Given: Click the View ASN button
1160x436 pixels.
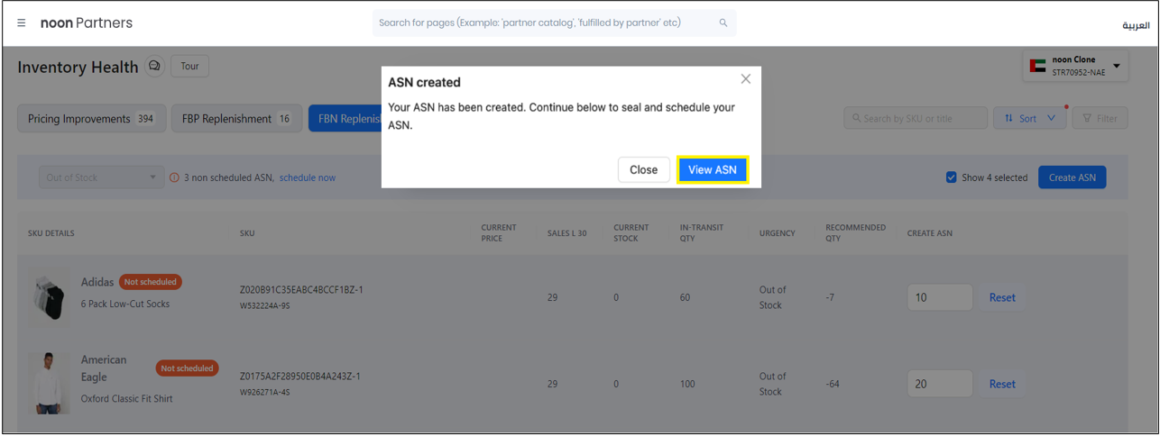Looking at the screenshot, I should (x=712, y=169).
